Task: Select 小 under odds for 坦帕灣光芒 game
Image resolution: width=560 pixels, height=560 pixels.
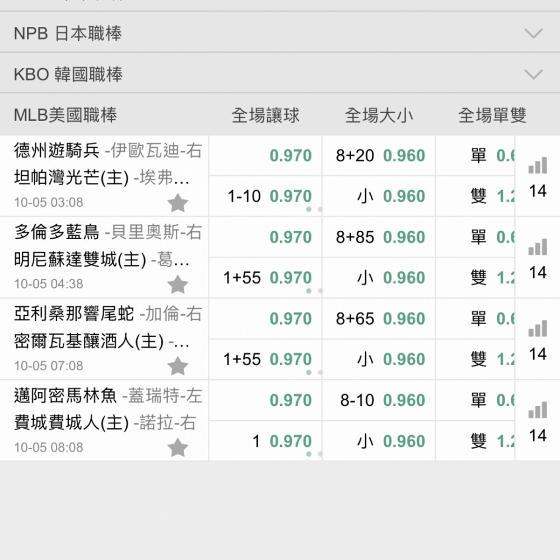Action: coord(379,196)
